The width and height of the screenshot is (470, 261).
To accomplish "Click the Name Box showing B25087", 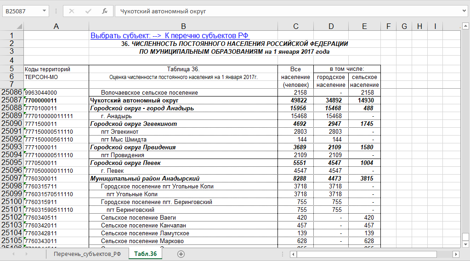I will 22,11.
